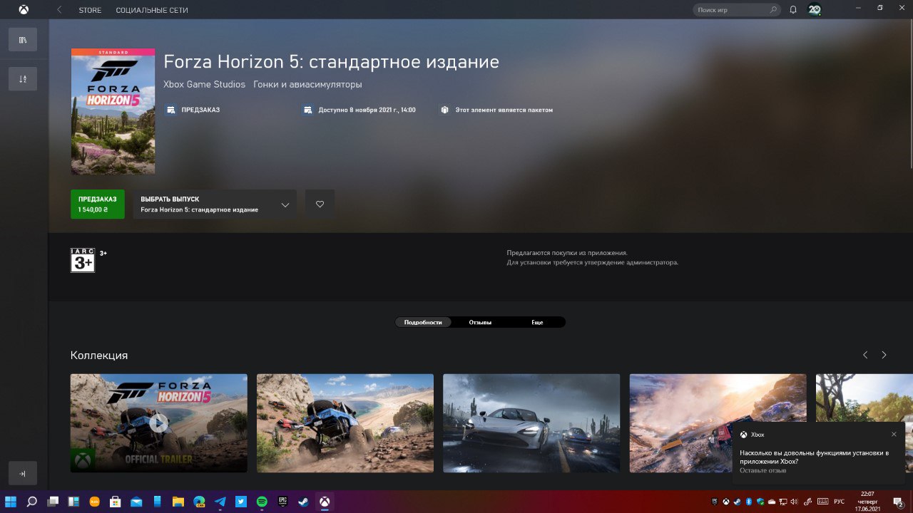Viewport: 913px width, 513px height.
Task: Open Xbox Game Studios publisher link
Action: tap(204, 85)
